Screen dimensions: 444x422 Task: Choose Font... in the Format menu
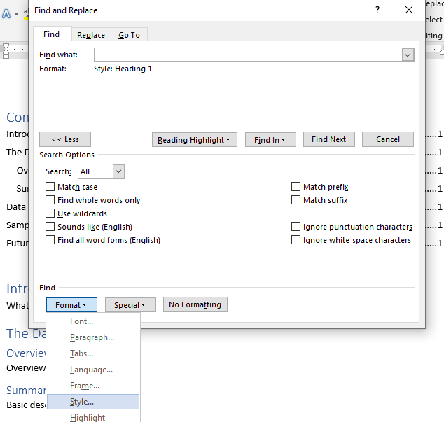click(x=81, y=321)
